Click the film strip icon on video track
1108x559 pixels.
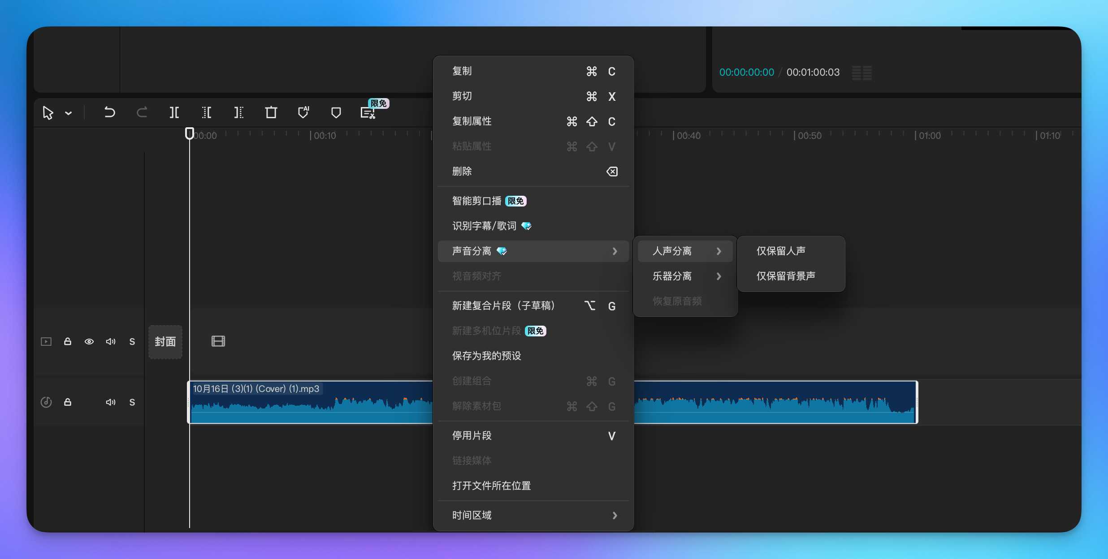pyautogui.click(x=218, y=341)
